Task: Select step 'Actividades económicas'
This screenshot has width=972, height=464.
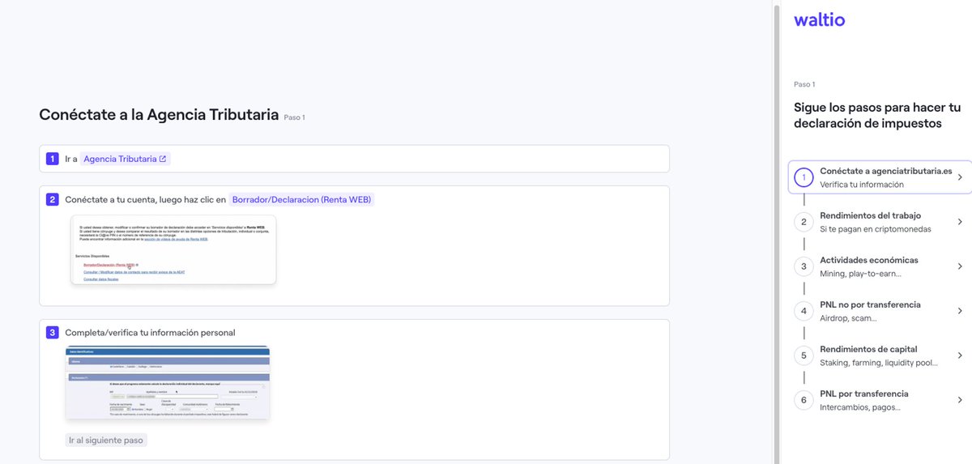Action: pos(880,266)
